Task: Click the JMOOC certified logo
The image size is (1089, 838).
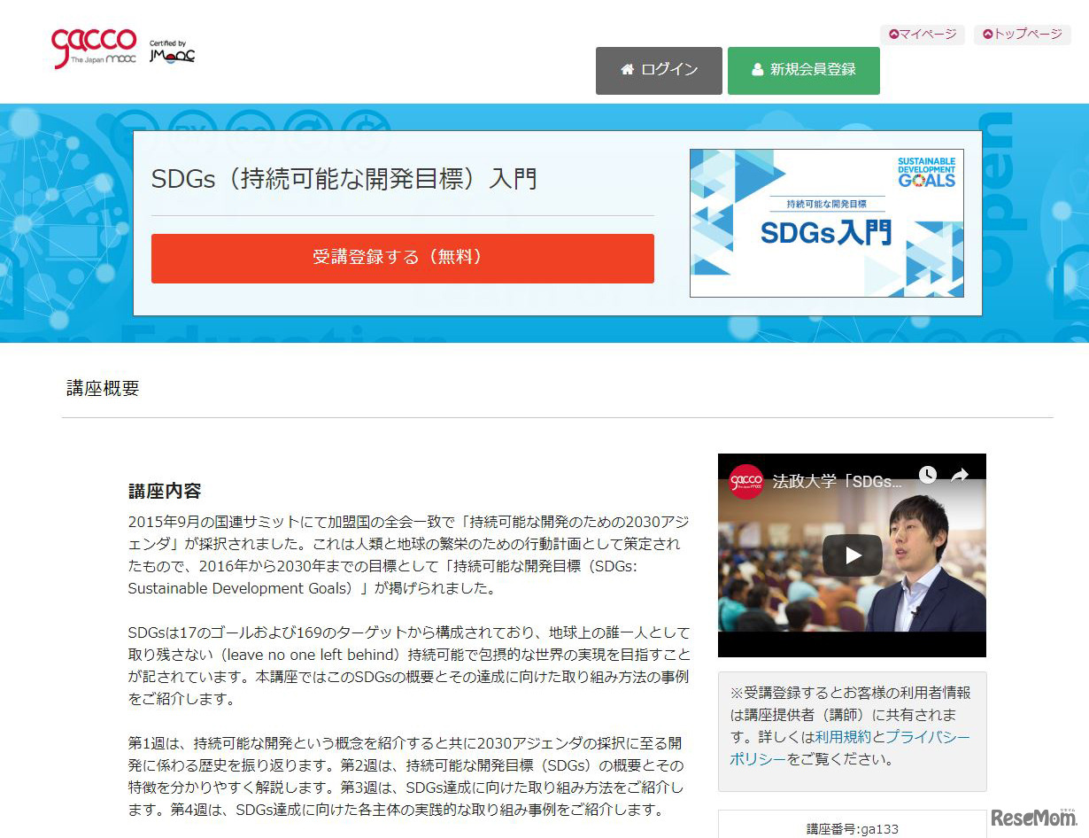Action: (172, 52)
